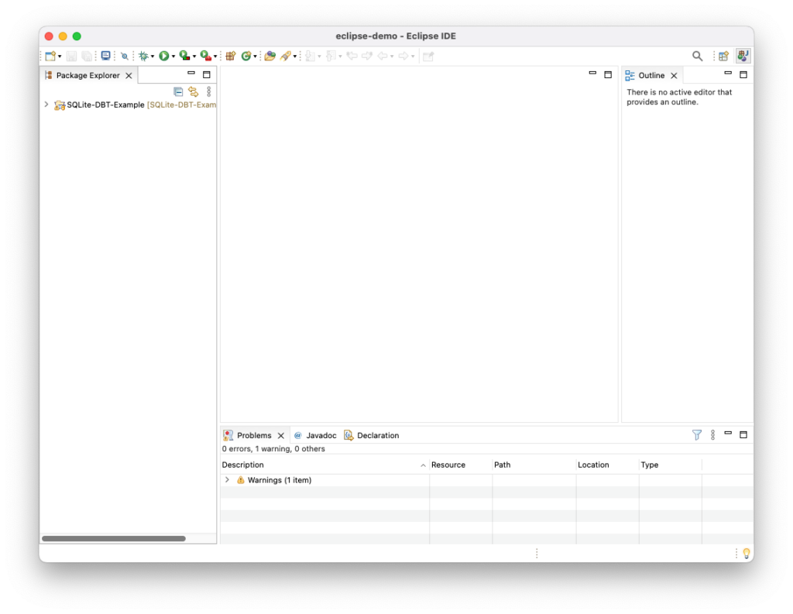This screenshot has width=793, height=614.
Task: Close the Outline view tab
Action: pyautogui.click(x=674, y=76)
